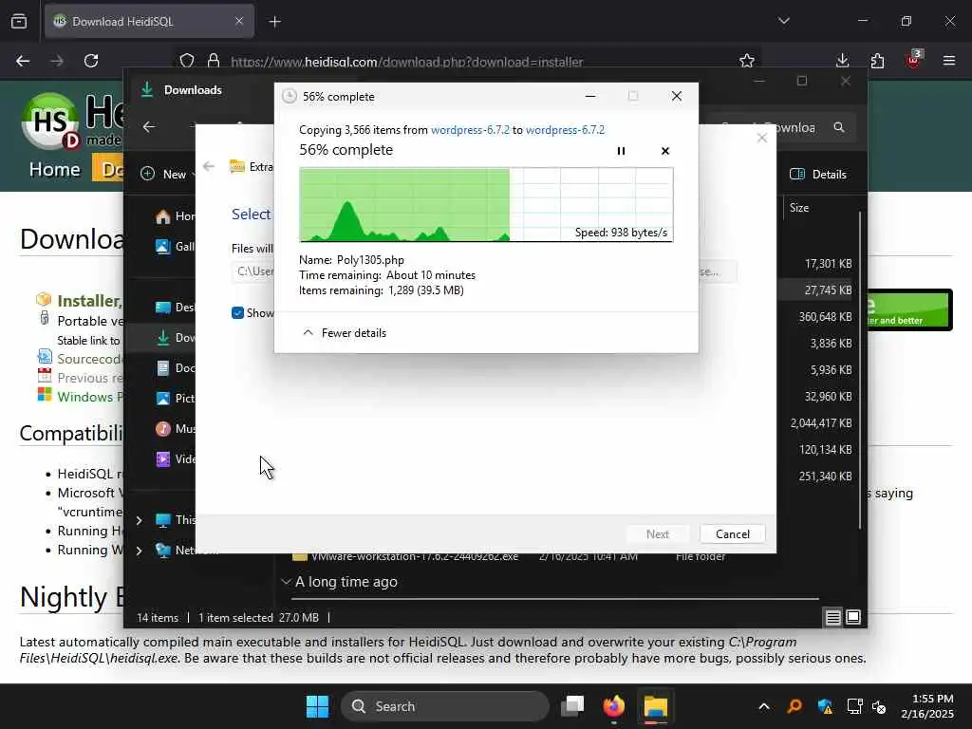Toggle the Show extracted files checkbox
Image resolution: width=972 pixels, height=729 pixels.
pos(237,313)
